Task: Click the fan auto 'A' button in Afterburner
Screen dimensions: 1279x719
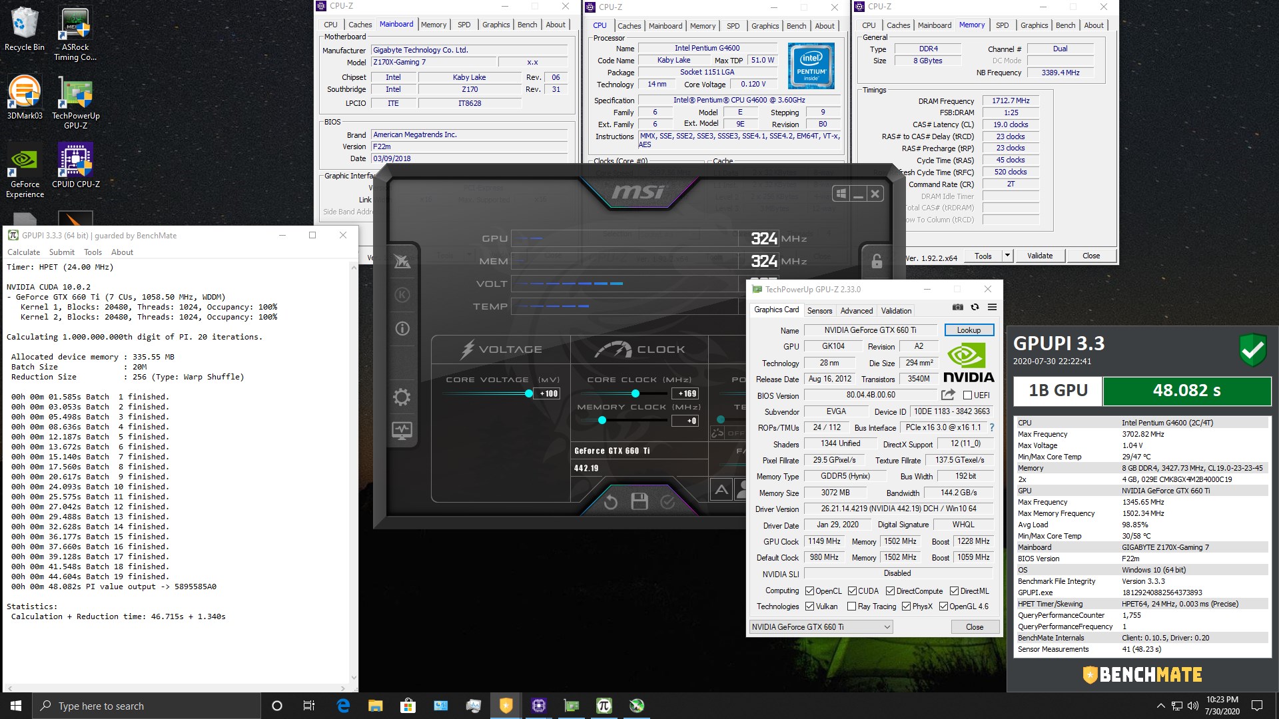Action: tap(721, 490)
